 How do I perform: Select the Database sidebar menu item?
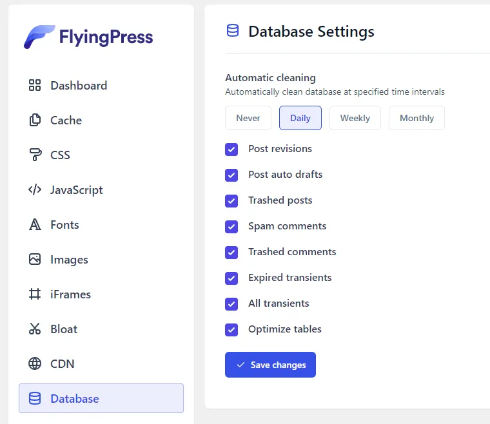pyautogui.click(x=101, y=399)
